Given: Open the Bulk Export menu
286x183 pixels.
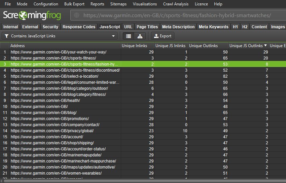Looking at the screenshot, I should coord(74,4).
